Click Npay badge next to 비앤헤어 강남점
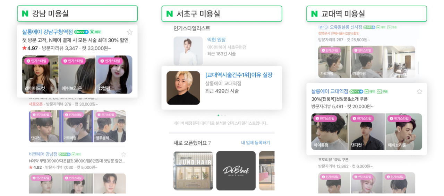 click(x=65, y=154)
